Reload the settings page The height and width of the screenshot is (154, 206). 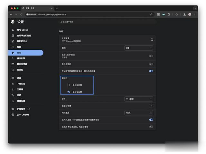click(21, 15)
